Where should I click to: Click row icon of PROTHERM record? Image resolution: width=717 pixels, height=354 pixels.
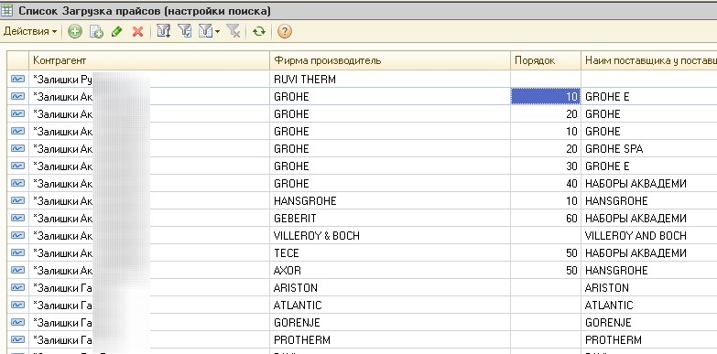tap(17, 339)
